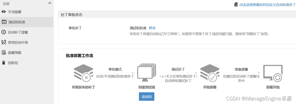The height and width of the screenshot is (104, 296).
Task: Click the 创建测试组 monitors icon
Action: point(147,73)
